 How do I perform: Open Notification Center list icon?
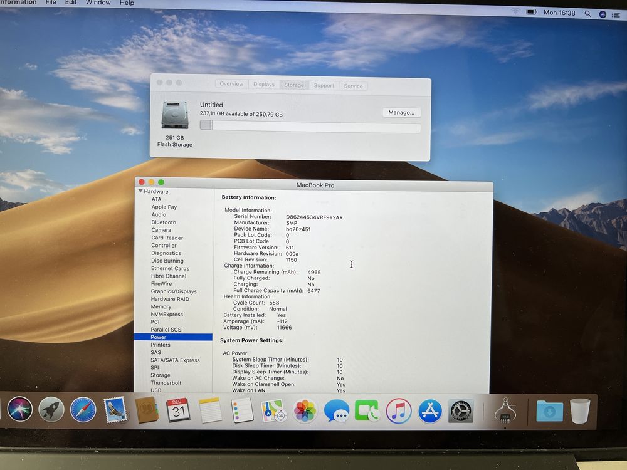(616, 15)
